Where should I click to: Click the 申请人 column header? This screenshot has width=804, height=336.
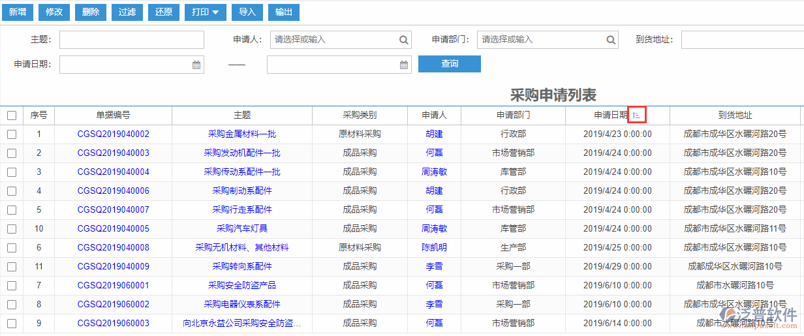[435, 115]
